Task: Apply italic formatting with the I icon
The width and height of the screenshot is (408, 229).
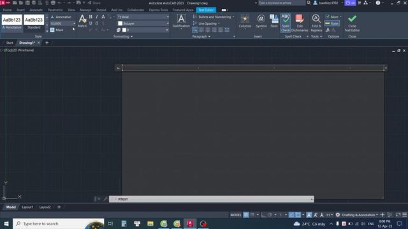Action: 97,17
